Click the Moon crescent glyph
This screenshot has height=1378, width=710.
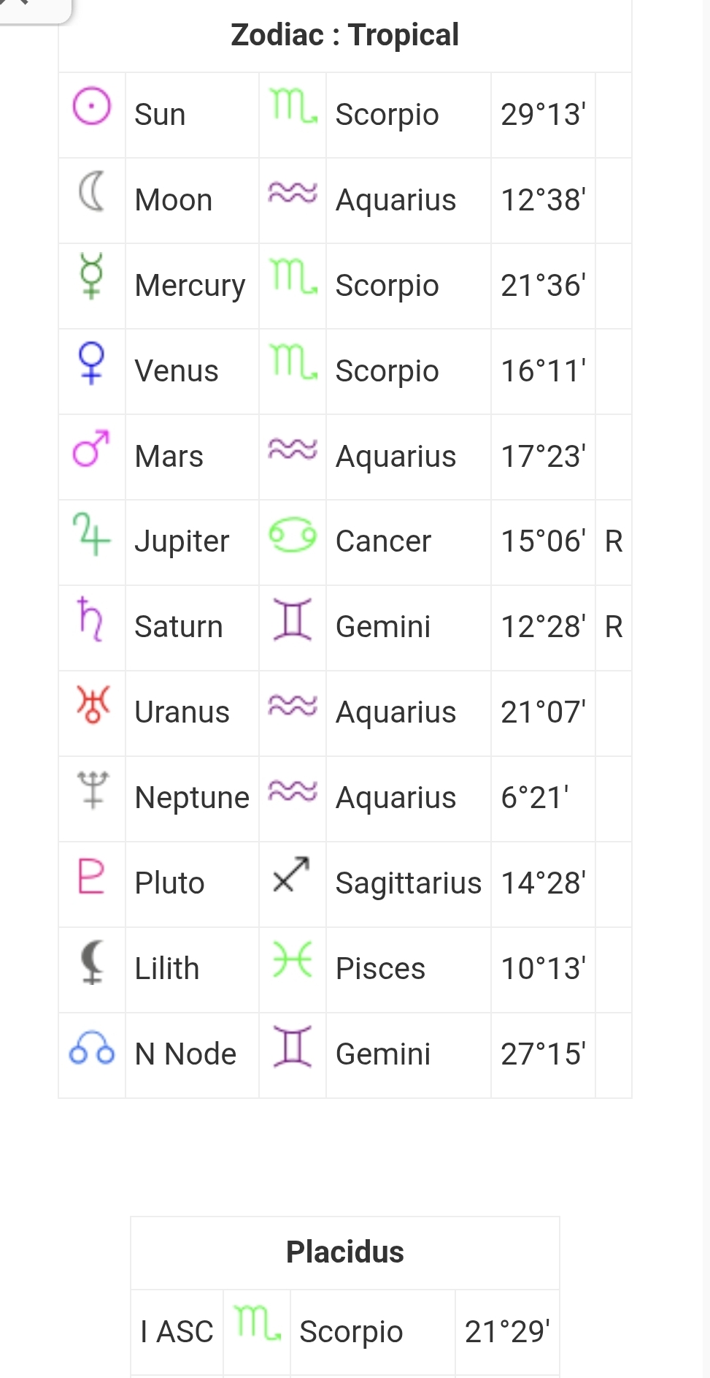[92, 191]
